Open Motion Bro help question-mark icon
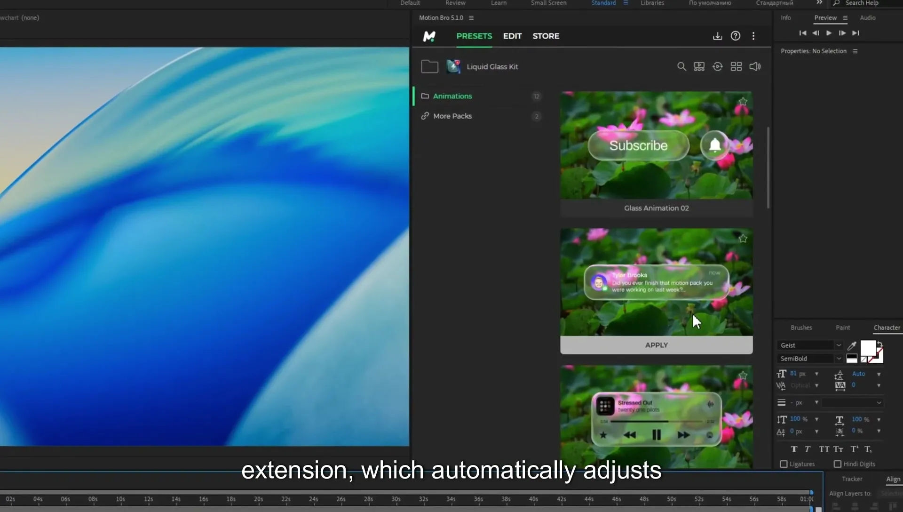This screenshot has height=512, width=903. click(736, 36)
